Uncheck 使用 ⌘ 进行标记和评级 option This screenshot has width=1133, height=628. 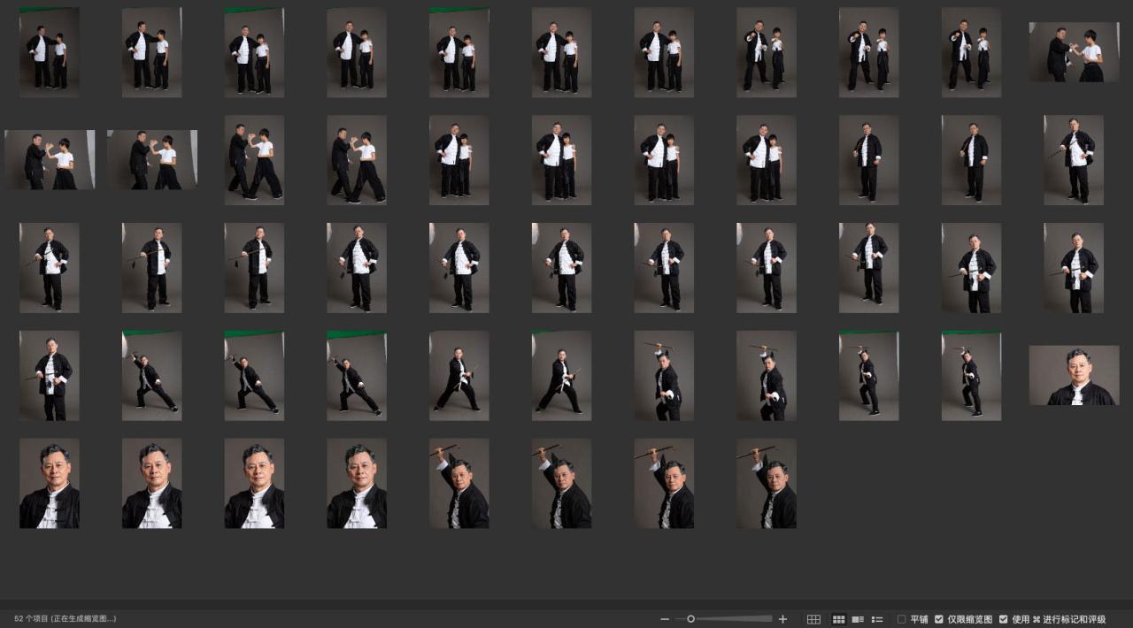(1004, 619)
